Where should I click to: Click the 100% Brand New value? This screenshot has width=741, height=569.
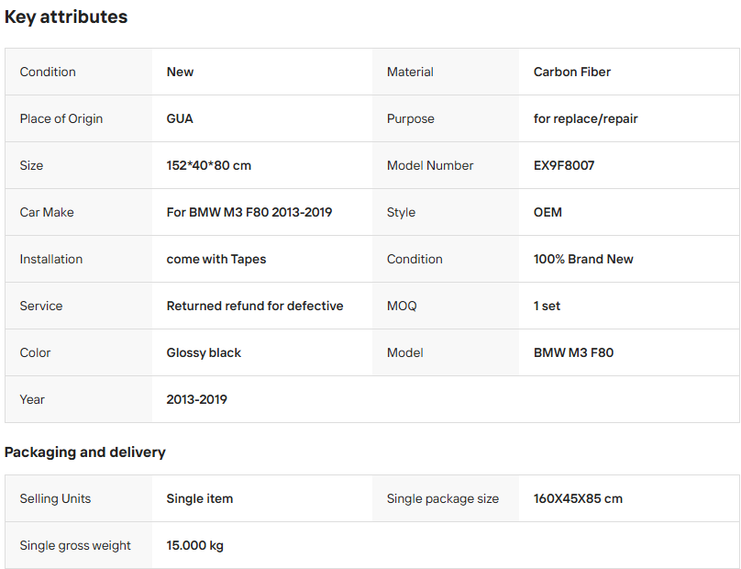583,259
